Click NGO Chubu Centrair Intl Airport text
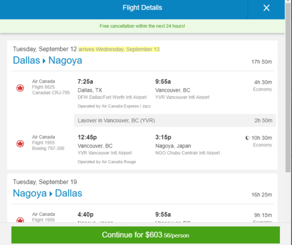292x245 pixels. pyautogui.click(x=187, y=153)
